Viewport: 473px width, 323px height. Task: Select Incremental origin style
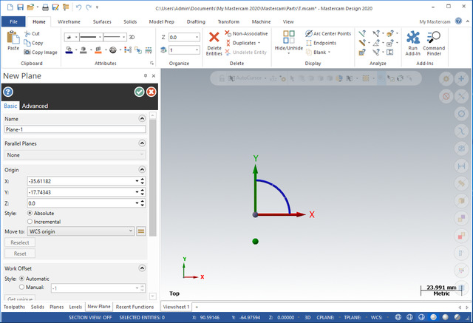click(30, 222)
